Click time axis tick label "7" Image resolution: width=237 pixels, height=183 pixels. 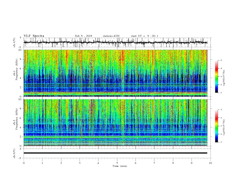pyautogui.click(x=154, y=163)
